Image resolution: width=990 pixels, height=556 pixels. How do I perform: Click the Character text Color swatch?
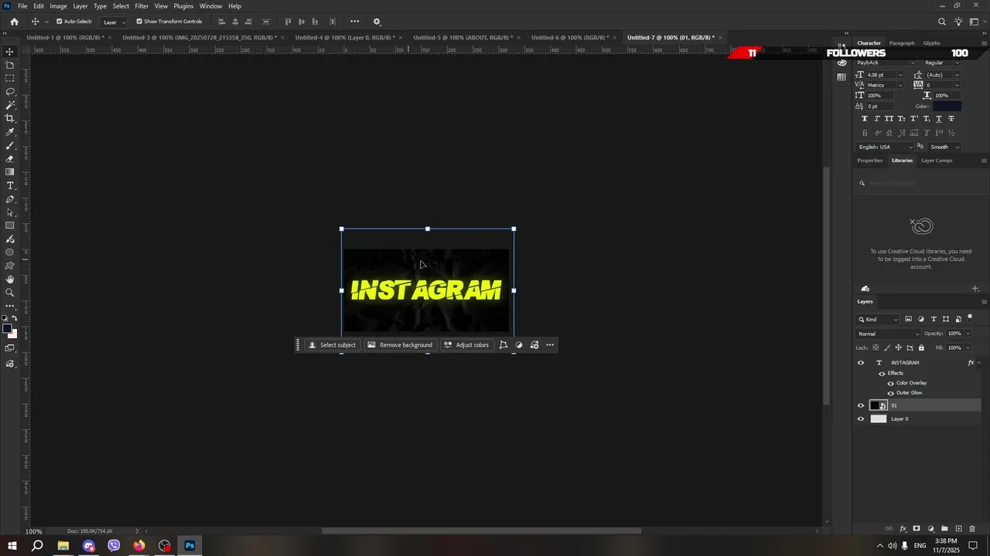click(947, 106)
